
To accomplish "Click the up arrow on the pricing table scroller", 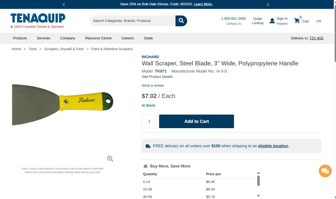I will (259, 172).
